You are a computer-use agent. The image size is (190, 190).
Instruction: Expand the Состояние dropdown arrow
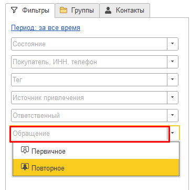tap(173, 44)
